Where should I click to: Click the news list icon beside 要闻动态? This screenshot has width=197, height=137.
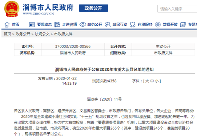[x=32, y=24]
